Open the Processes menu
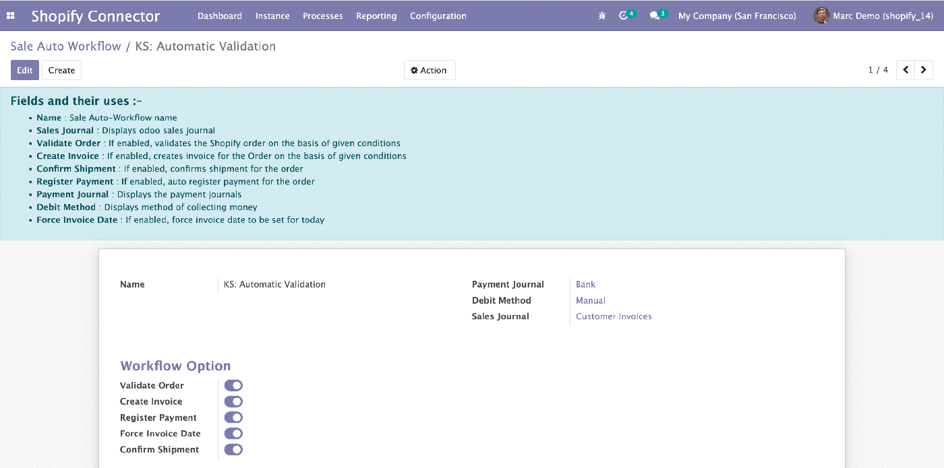Viewport: 944px width, 468px height. coord(323,15)
